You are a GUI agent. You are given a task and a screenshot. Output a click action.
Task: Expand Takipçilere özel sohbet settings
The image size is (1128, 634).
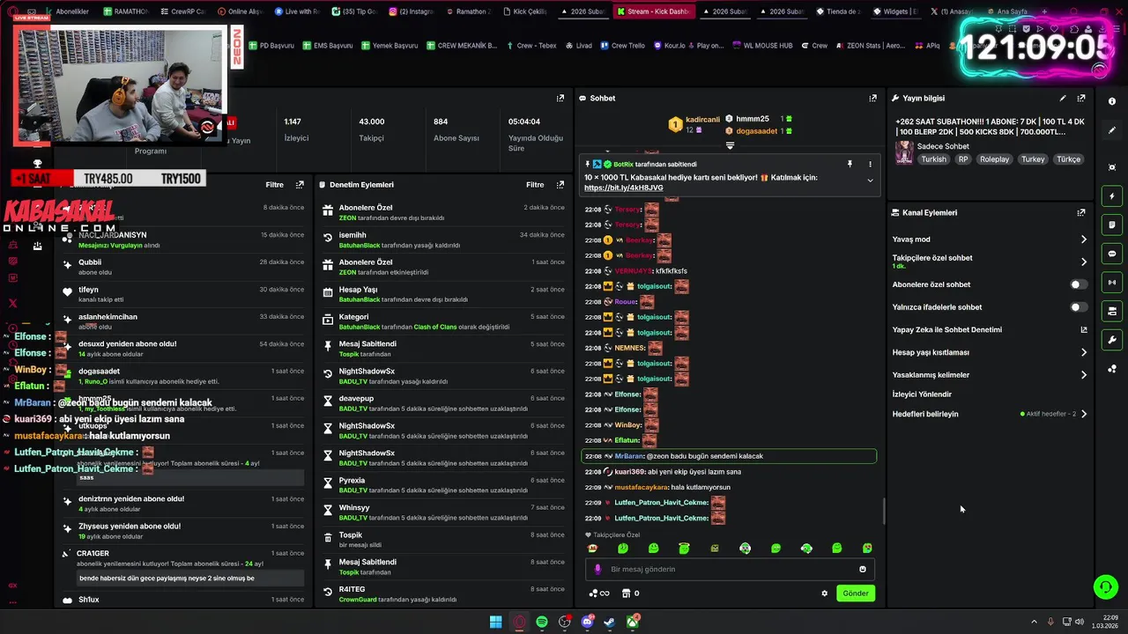[x=1083, y=262]
